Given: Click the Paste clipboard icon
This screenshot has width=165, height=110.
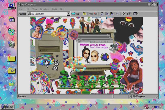Looking at the screenshot, I should [111, 14].
